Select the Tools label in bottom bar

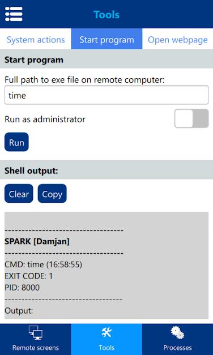click(107, 348)
